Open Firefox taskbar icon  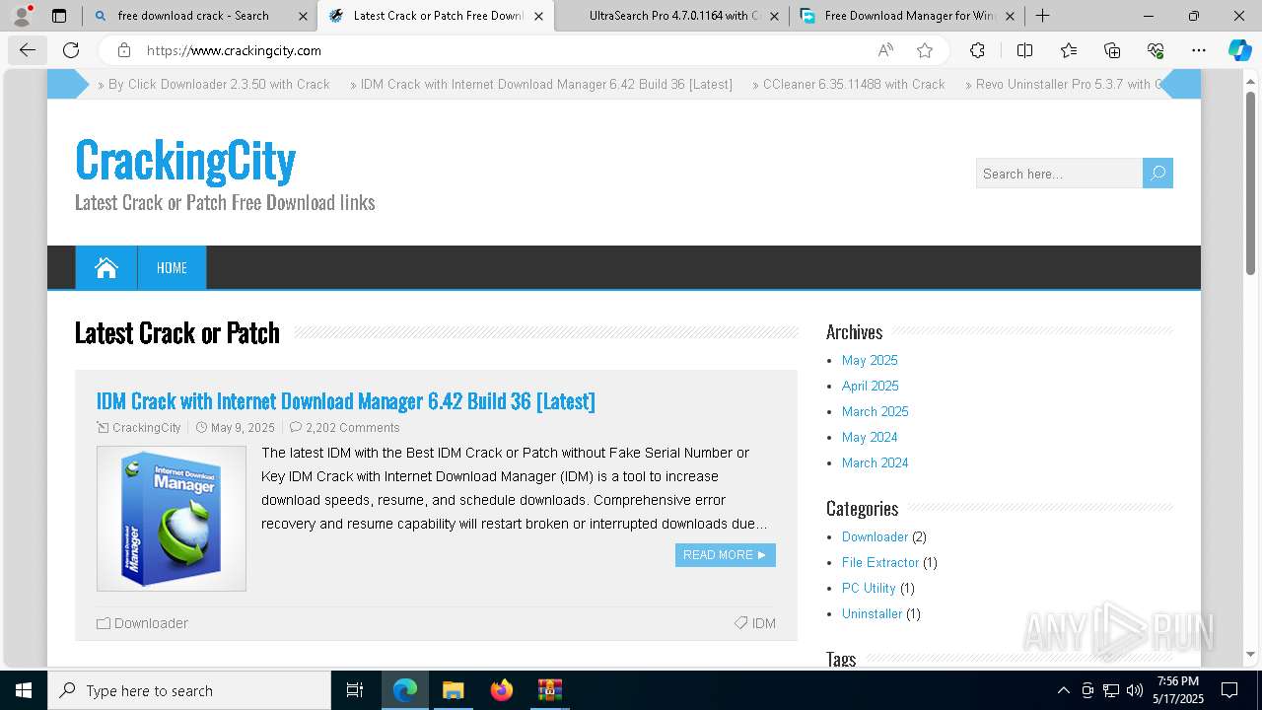pyautogui.click(x=501, y=690)
